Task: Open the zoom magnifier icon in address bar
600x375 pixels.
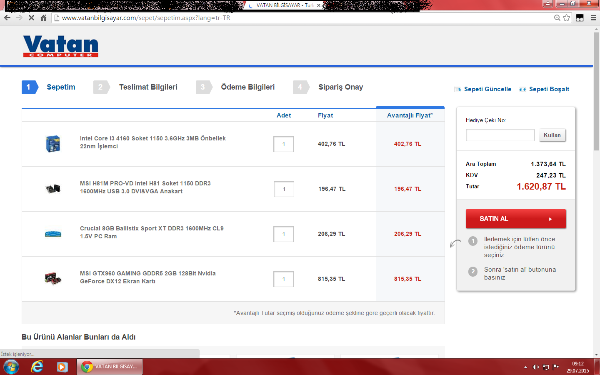Action: tap(557, 18)
